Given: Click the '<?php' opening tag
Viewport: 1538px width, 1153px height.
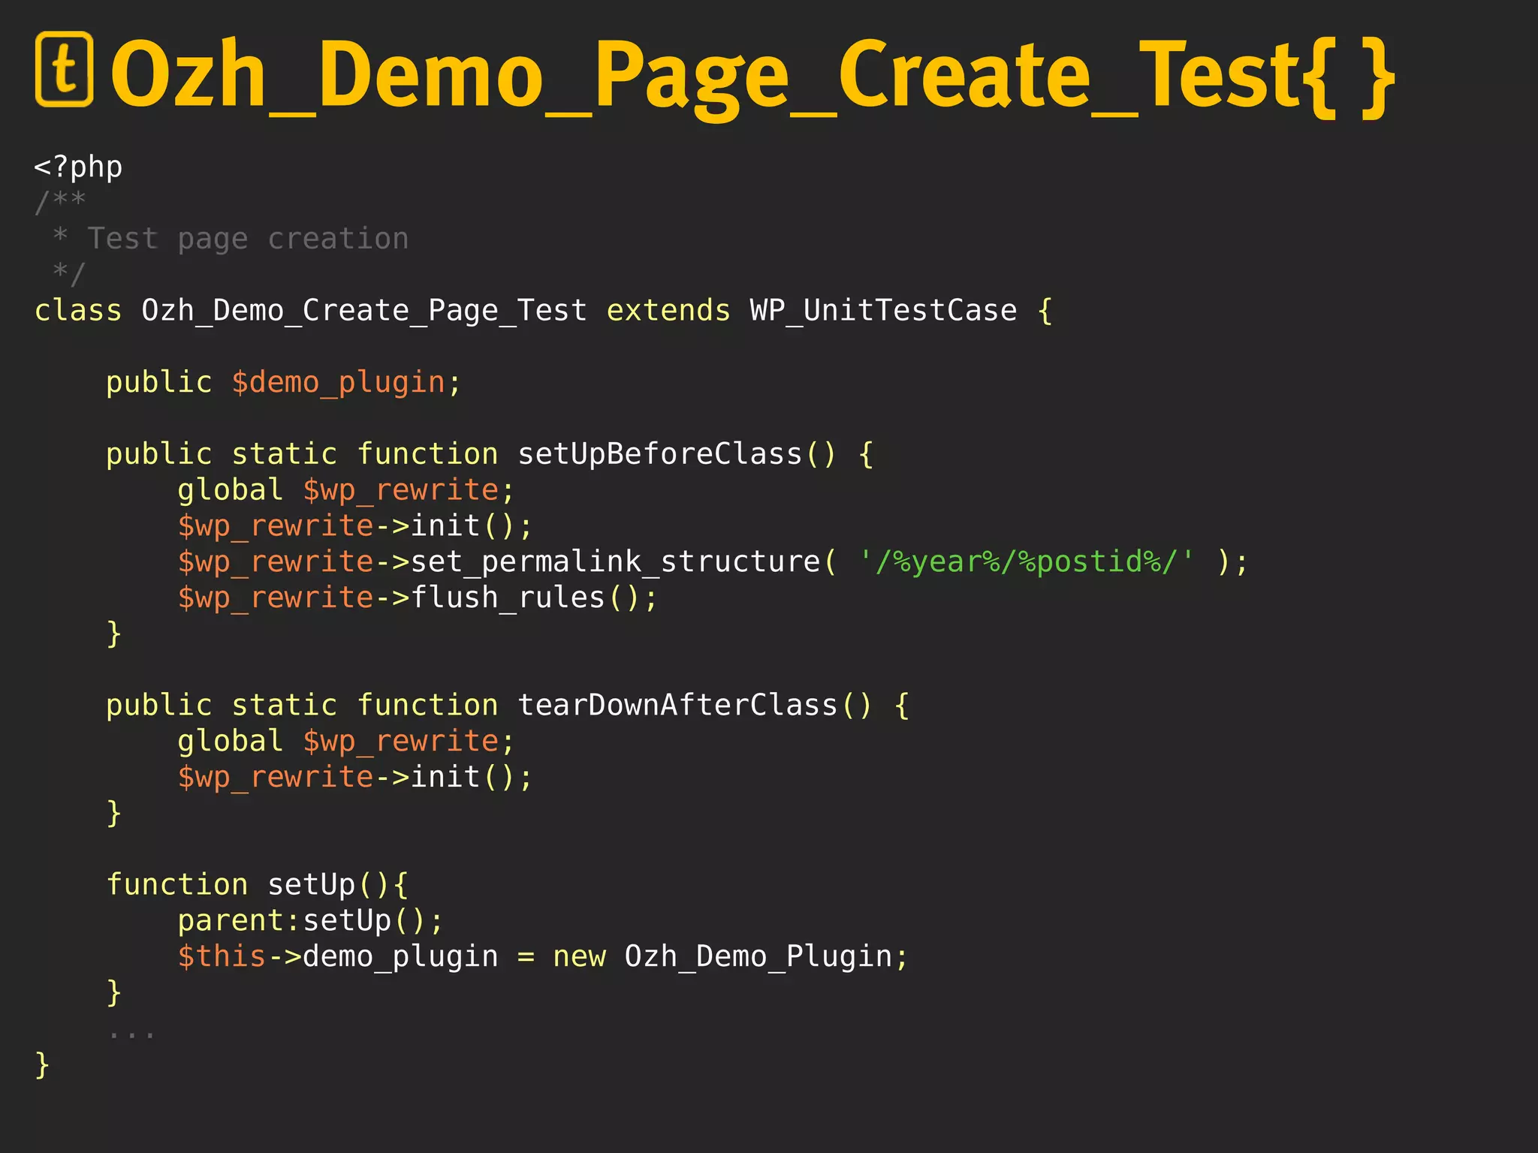Looking at the screenshot, I should pos(78,167).
